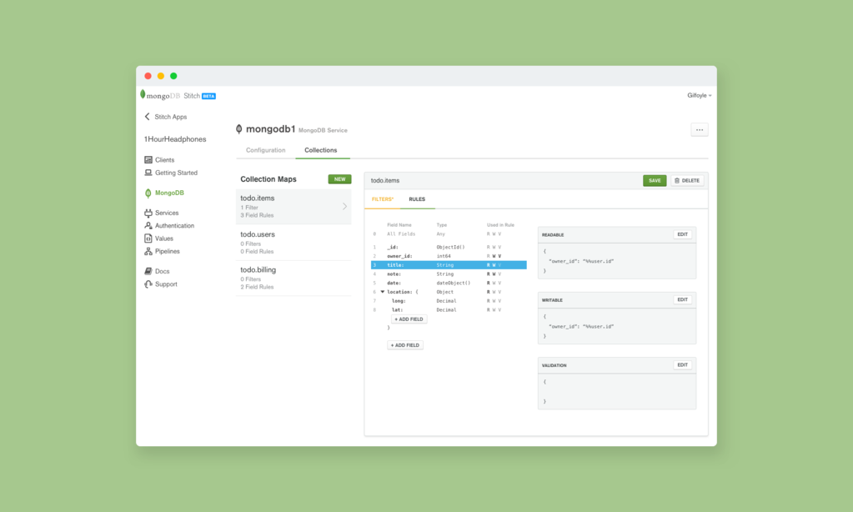Go back using the Stitch Apps arrow
This screenshot has width=853, height=512.
[x=148, y=117]
